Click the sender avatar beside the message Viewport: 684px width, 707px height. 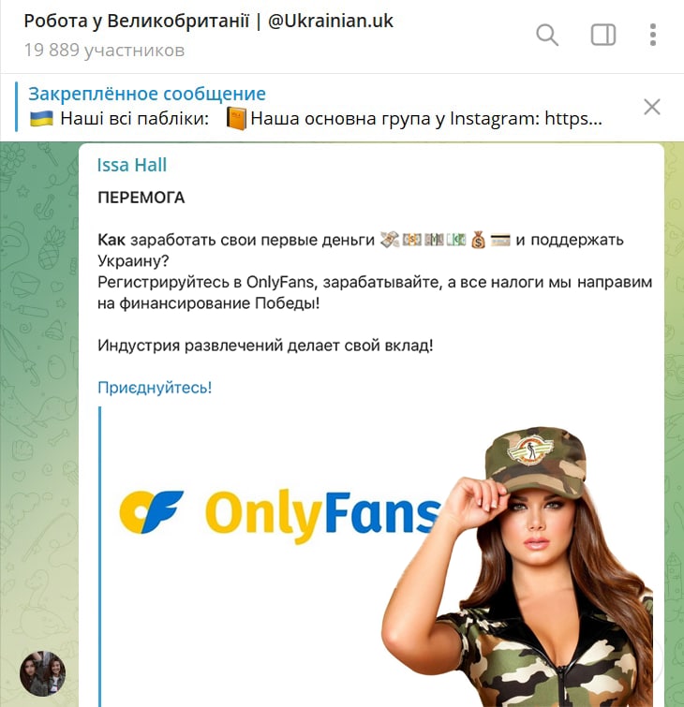[x=43, y=673]
